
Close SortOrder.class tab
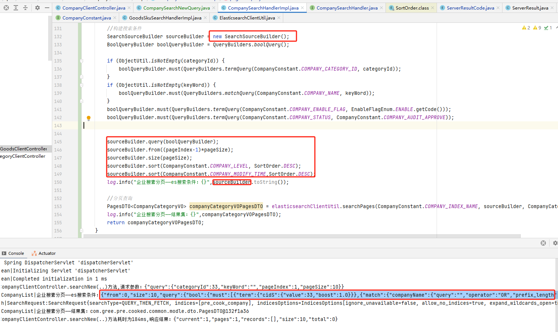[433, 8]
